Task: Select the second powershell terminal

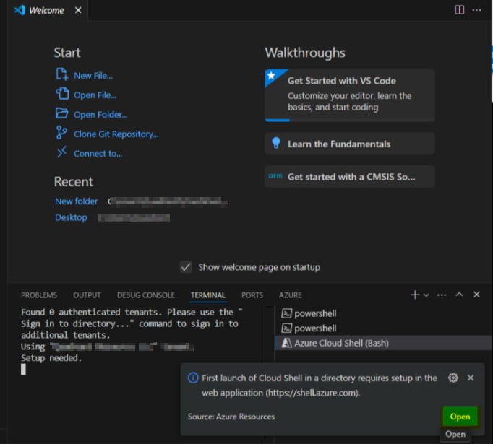Action: click(x=382, y=328)
